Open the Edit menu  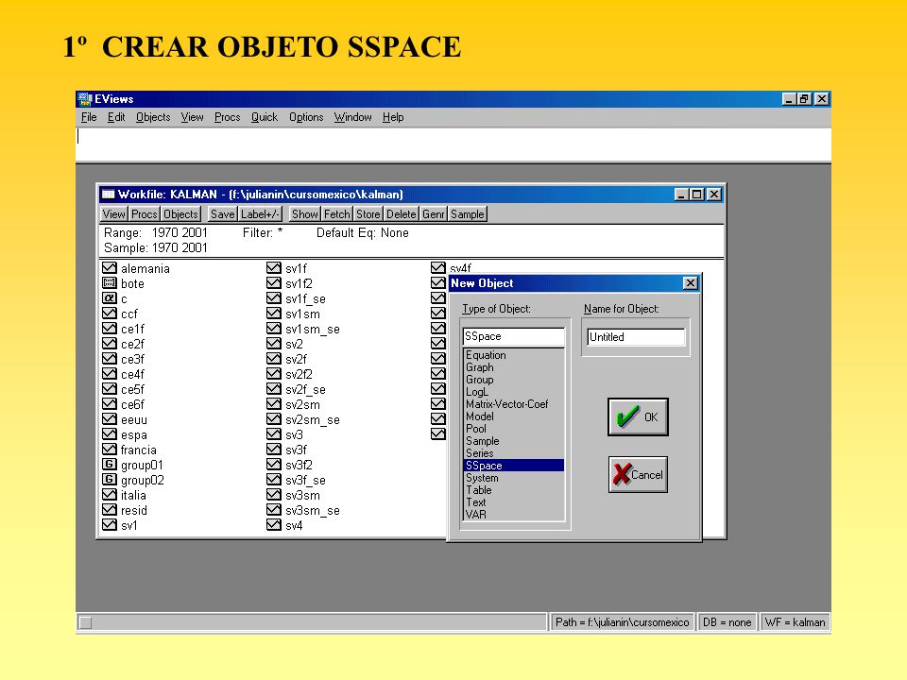click(x=115, y=117)
